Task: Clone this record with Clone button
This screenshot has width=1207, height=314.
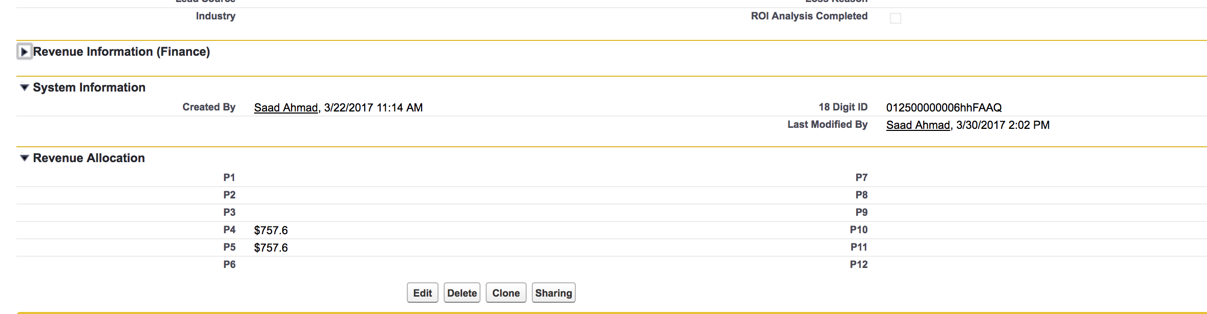Action: click(506, 293)
